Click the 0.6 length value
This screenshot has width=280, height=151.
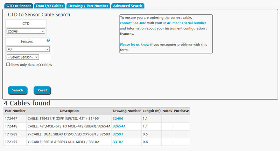pyautogui.click(x=145, y=142)
